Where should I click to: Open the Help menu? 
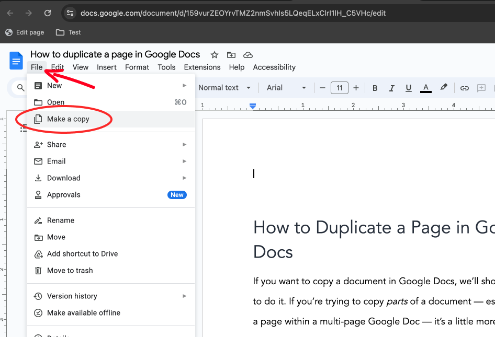237,67
